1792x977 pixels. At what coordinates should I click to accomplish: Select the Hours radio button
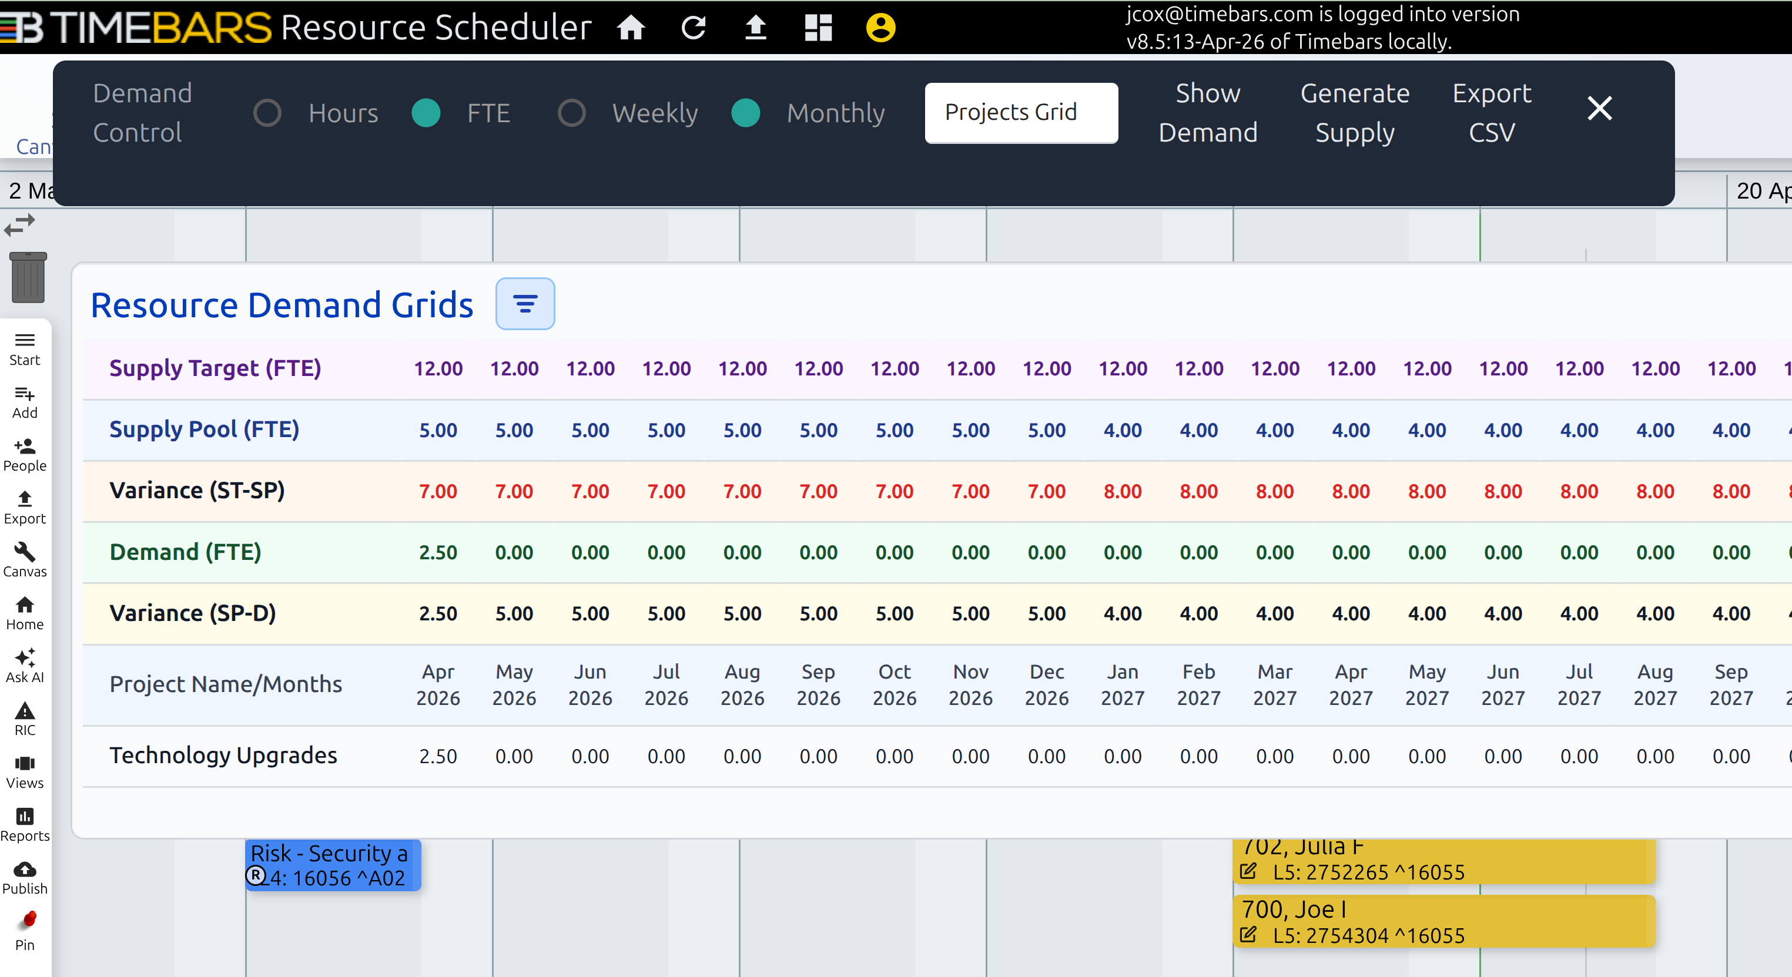pyautogui.click(x=267, y=113)
